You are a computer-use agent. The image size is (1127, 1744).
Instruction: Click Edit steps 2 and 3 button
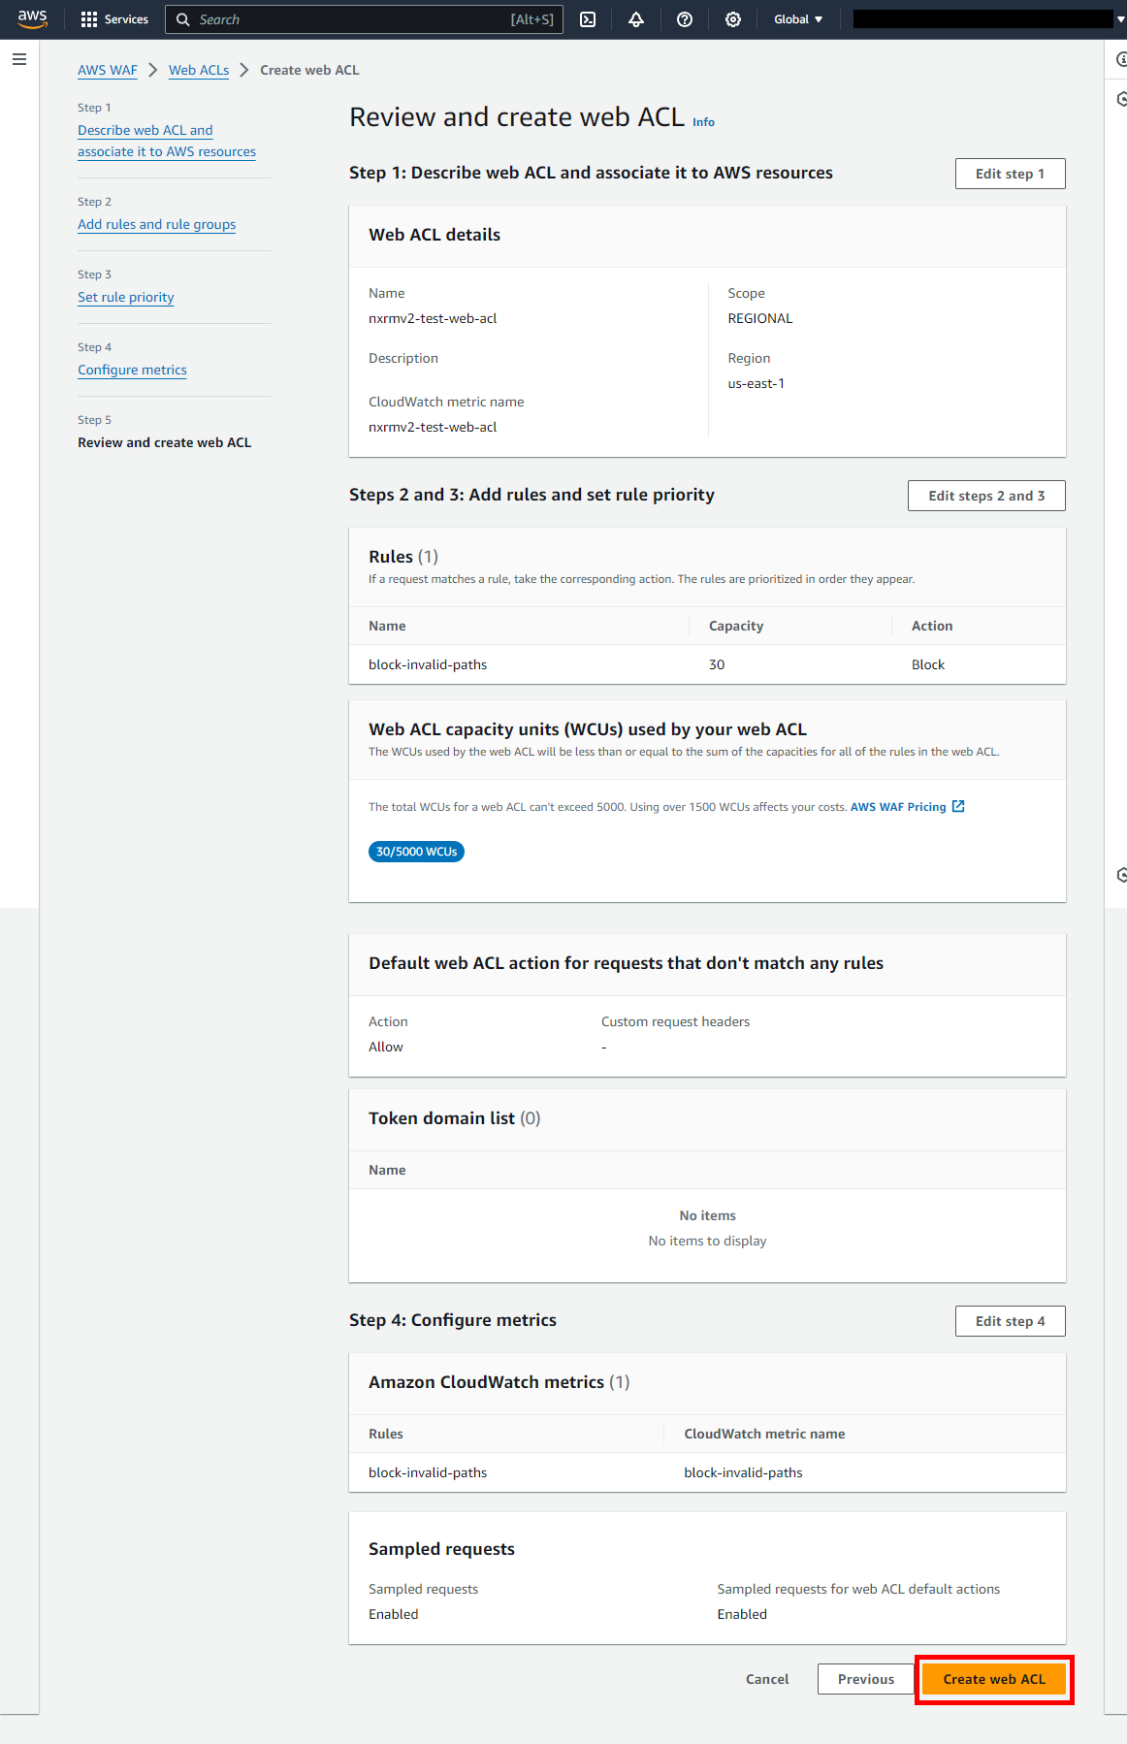(986, 496)
